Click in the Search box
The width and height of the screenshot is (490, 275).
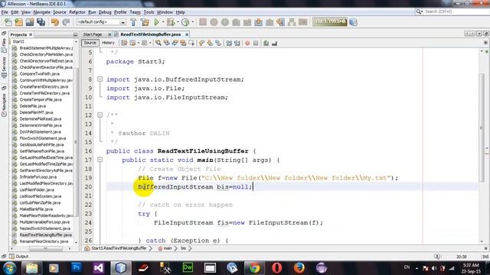tap(453, 11)
